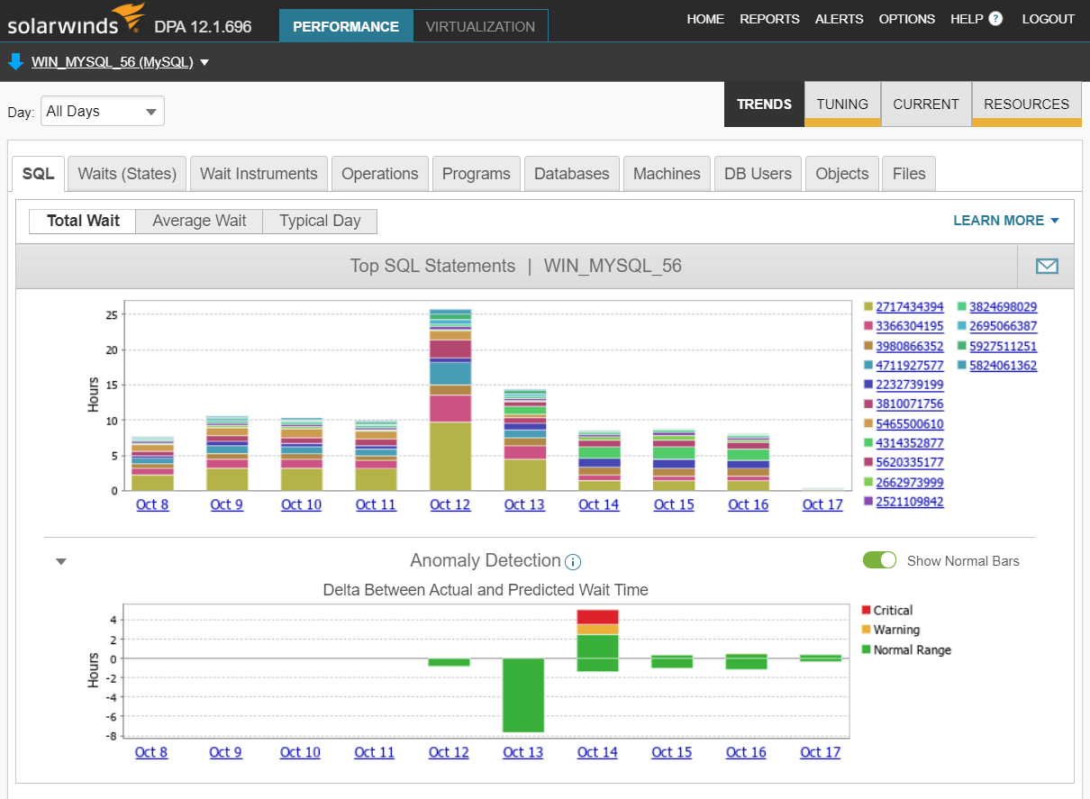Open the Machines tab
Image resolution: width=1090 pixels, height=799 pixels.
coord(667,174)
